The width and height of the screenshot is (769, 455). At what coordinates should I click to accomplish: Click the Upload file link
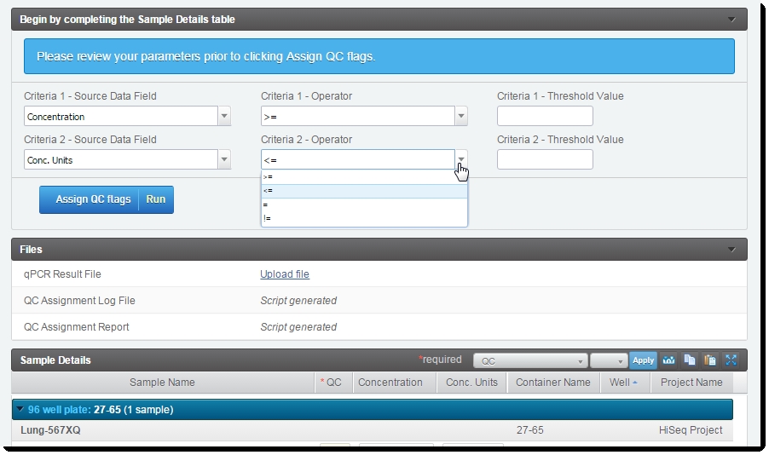[285, 274]
